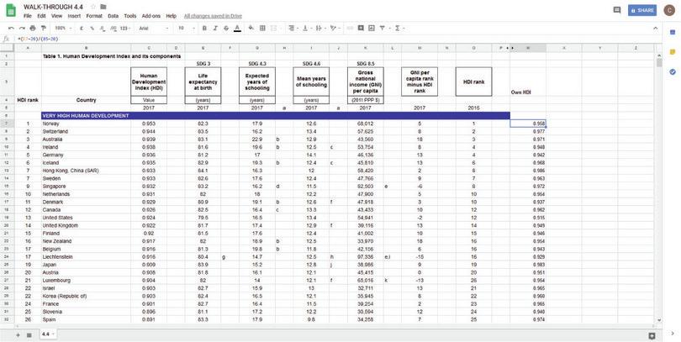Viewport: 681px width, 342px height.
Task: Open vertical align dropdown
Action: click(306, 29)
